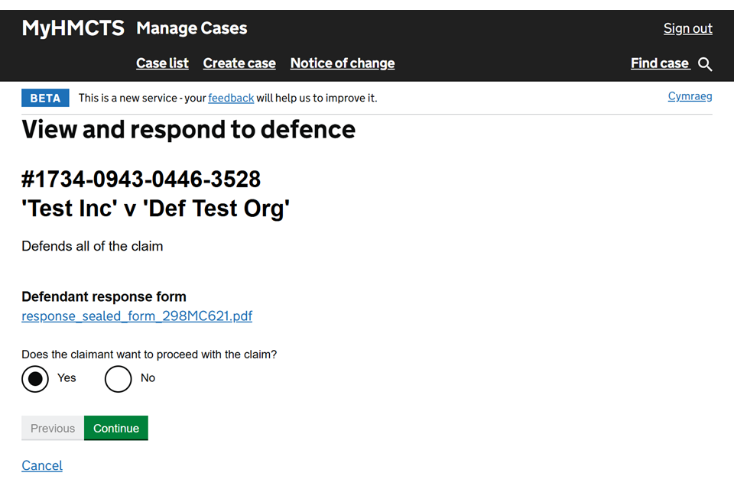Viewport: 734px width, 489px height.
Task: Click the MyHMCTS logo
Action: click(x=73, y=28)
